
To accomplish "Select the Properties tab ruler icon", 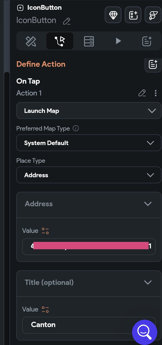I will pos(31,41).
